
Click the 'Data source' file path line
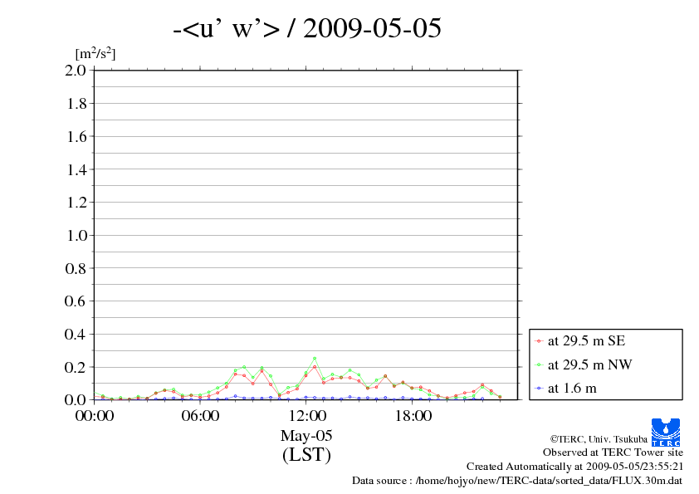[517, 481]
